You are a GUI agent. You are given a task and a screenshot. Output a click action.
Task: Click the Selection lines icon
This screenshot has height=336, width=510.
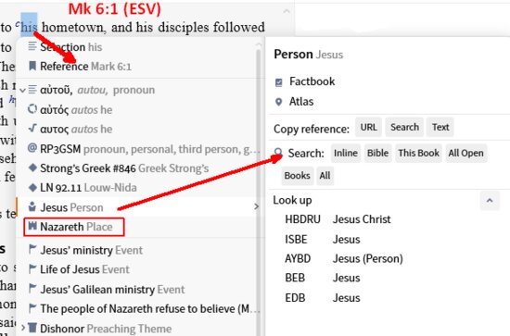[x=32, y=46]
